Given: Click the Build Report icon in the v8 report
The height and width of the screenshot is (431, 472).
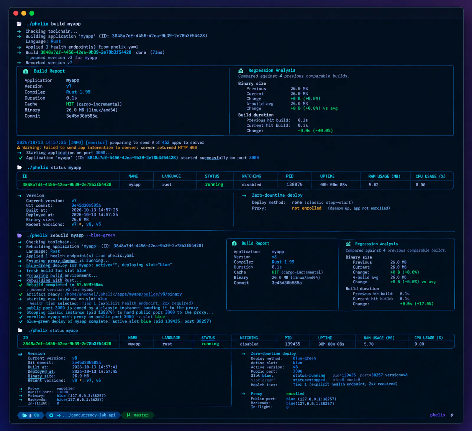Looking at the screenshot, I should pos(234,243).
